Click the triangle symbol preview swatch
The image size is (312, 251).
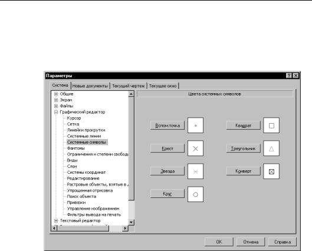(271, 148)
